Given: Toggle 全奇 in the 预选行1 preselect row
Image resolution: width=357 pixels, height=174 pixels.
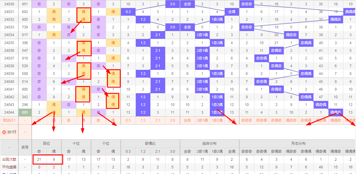Looking at the screenshot, I should point(187,120).
